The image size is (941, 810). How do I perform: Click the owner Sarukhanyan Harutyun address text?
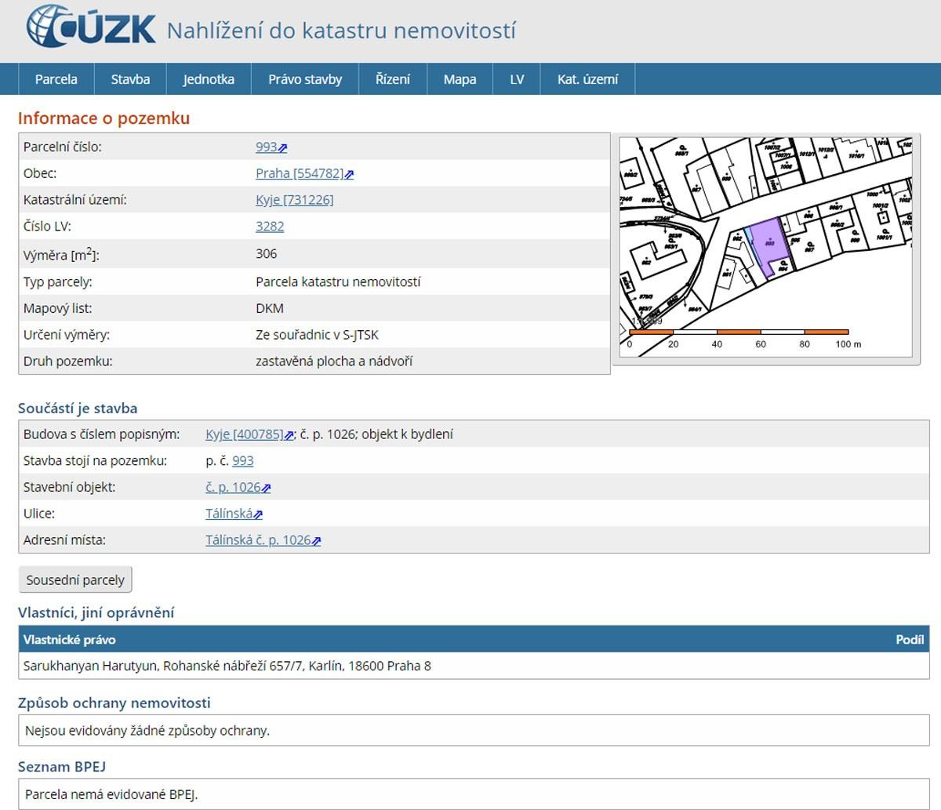[227, 666]
